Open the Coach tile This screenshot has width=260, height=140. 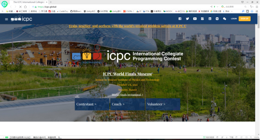pos(127,104)
